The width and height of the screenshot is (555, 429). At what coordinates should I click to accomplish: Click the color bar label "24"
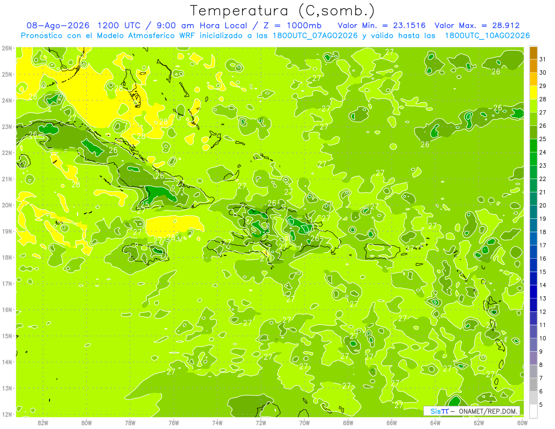pyautogui.click(x=543, y=152)
